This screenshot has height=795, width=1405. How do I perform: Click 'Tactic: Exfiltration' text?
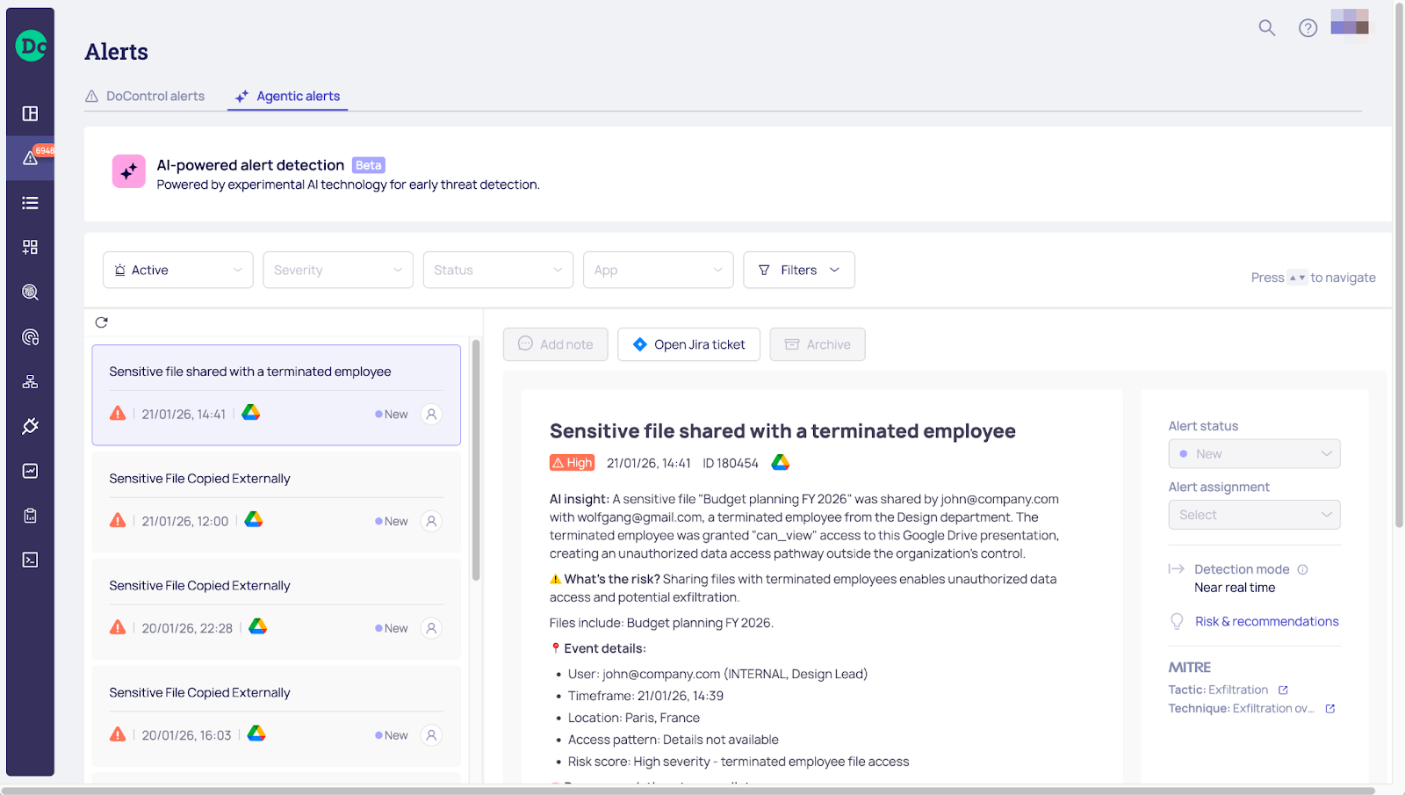[x=1218, y=690]
